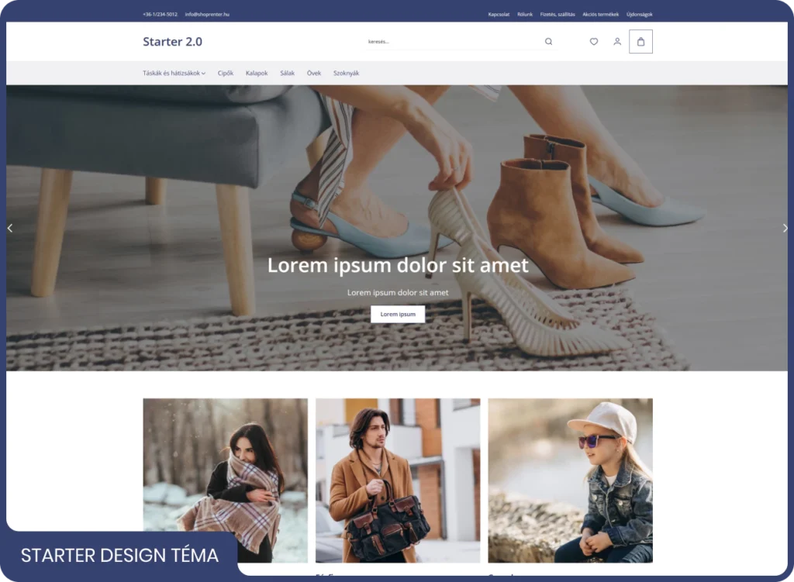Select the Szoknyák menu item

click(x=346, y=74)
